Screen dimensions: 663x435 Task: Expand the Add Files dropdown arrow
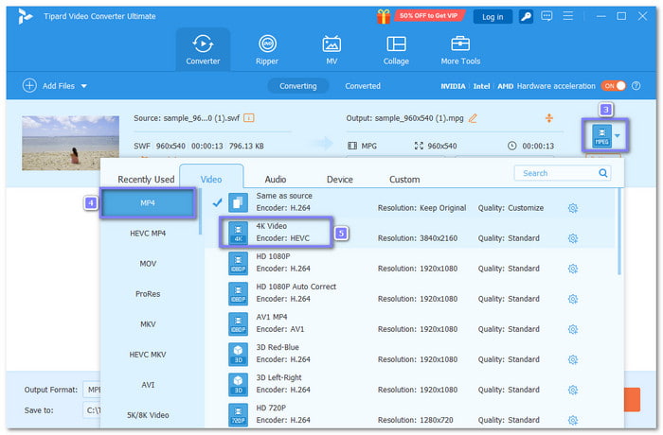point(83,86)
